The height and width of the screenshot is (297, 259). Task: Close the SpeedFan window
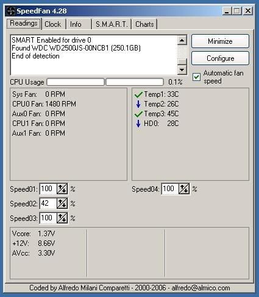tap(248, 11)
